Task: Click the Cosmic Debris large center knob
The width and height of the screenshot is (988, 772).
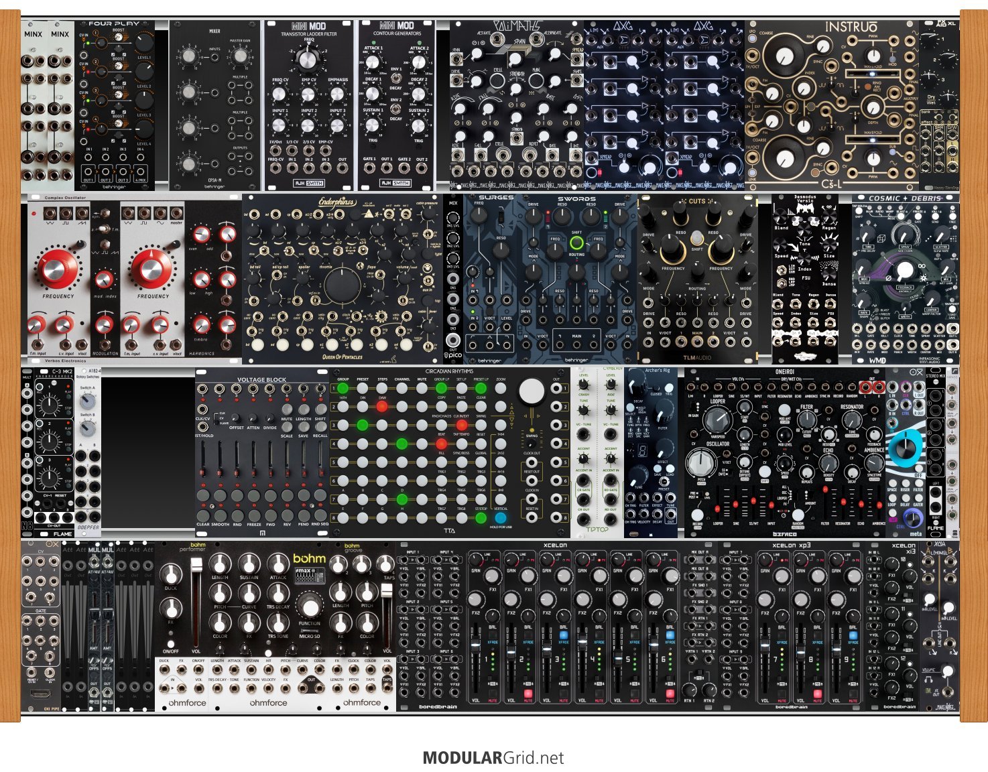Action: 905,269
